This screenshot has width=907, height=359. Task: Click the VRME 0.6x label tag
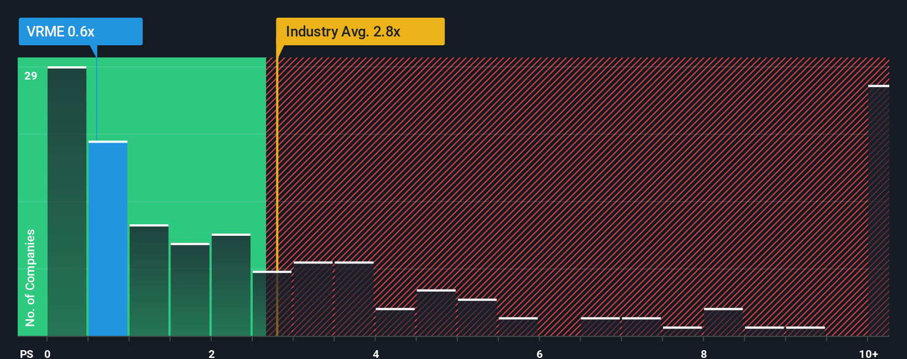81,31
